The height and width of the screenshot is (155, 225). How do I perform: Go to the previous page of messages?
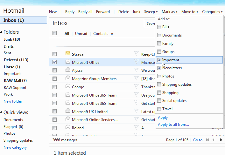click(x=213, y=140)
